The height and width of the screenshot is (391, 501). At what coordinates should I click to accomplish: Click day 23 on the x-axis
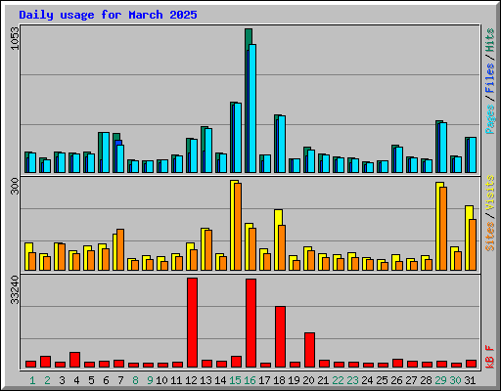(x=352, y=380)
